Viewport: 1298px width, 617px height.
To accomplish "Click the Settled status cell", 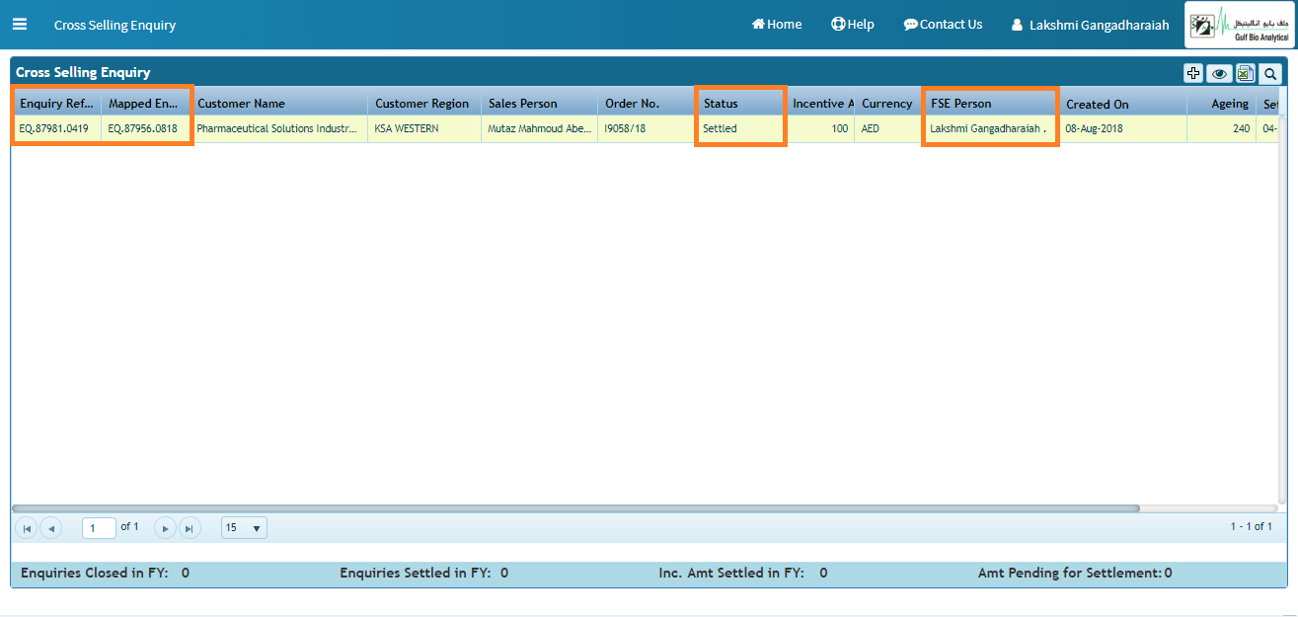I will (740, 129).
